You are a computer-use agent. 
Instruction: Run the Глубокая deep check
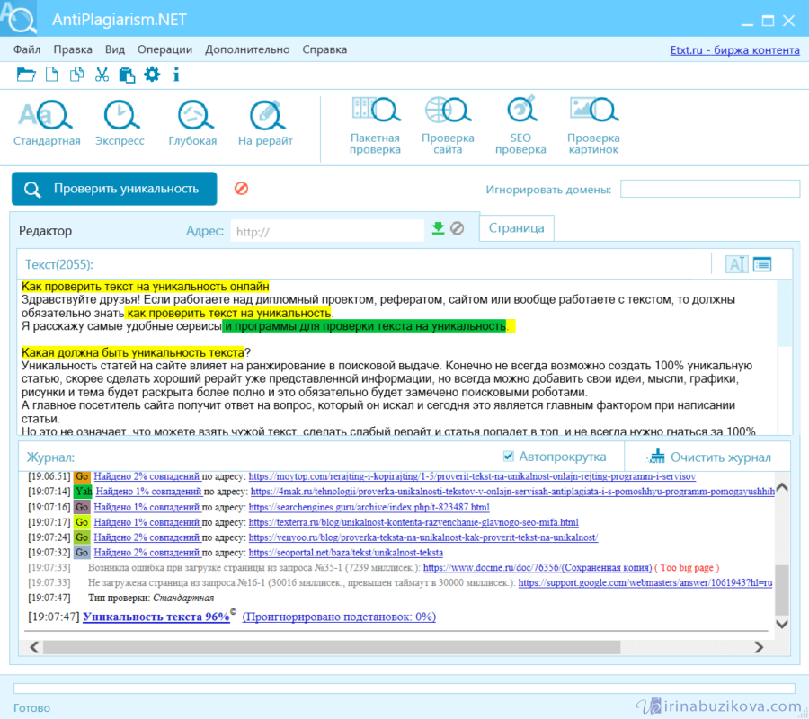point(192,115)
